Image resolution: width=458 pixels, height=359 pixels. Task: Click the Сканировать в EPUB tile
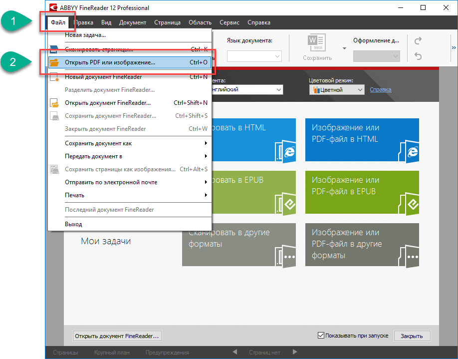tap(253, 192)
